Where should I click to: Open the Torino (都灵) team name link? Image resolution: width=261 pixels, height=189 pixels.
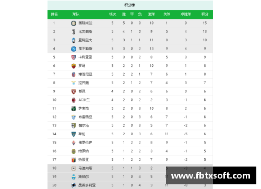coord(82,91)
